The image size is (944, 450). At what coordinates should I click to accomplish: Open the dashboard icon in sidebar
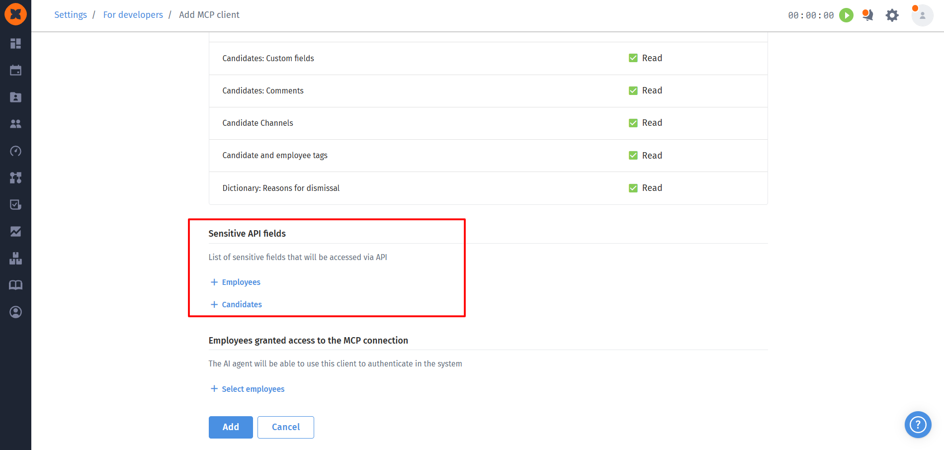click(x=15, y=44)
